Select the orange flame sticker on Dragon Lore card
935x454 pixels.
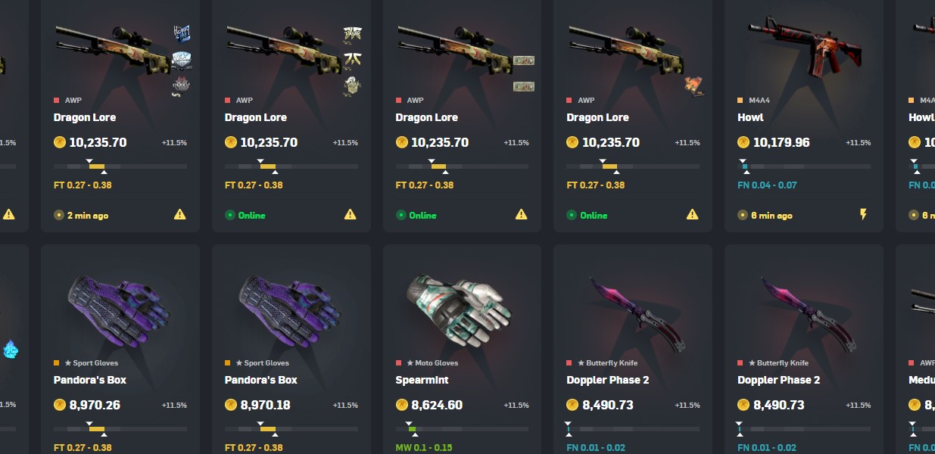[694, 85]
